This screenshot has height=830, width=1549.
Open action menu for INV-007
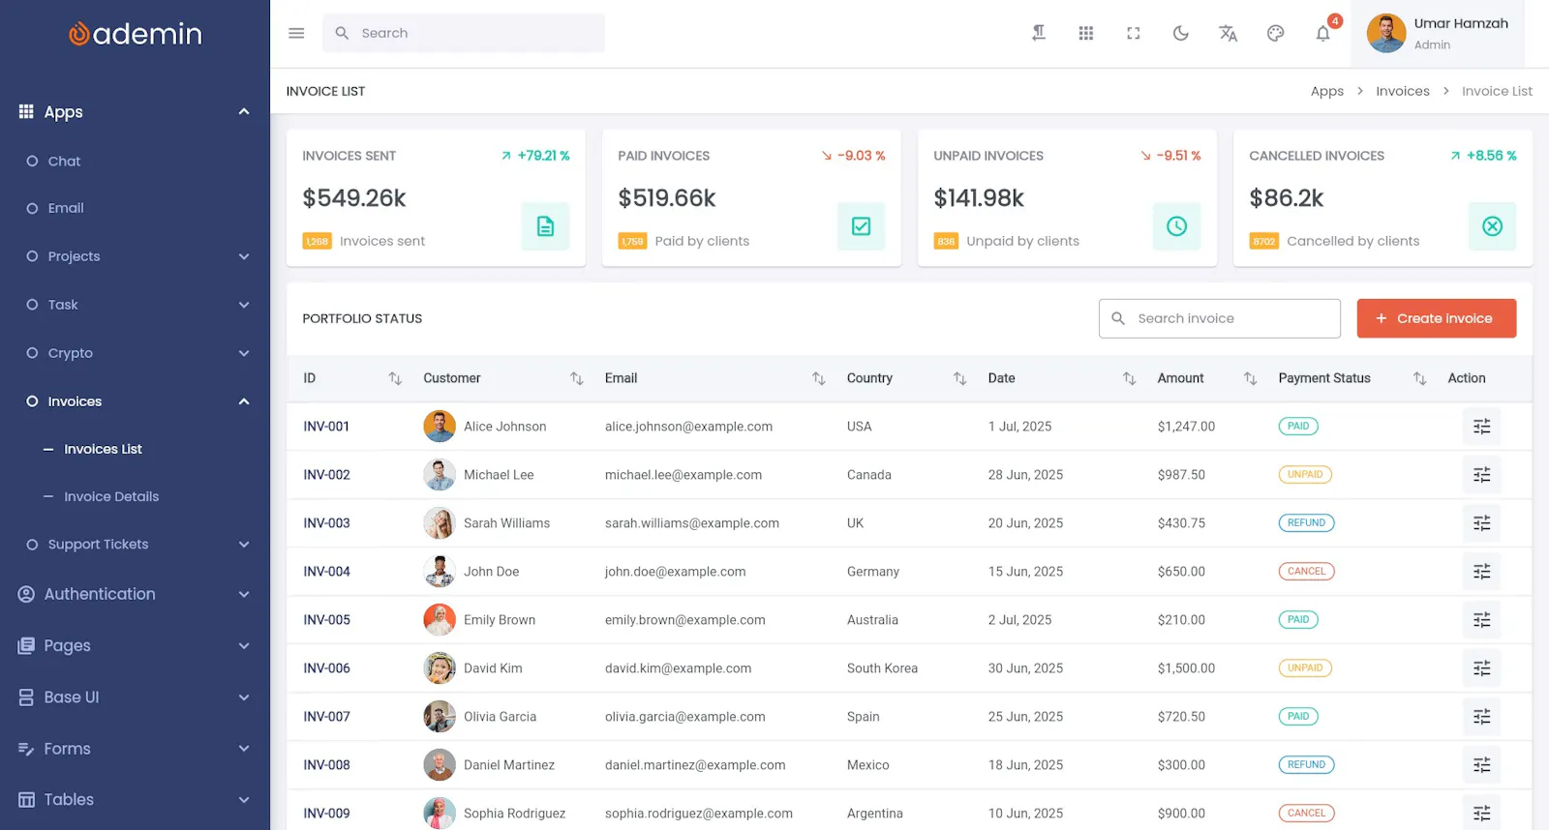tap(1481, 717)
